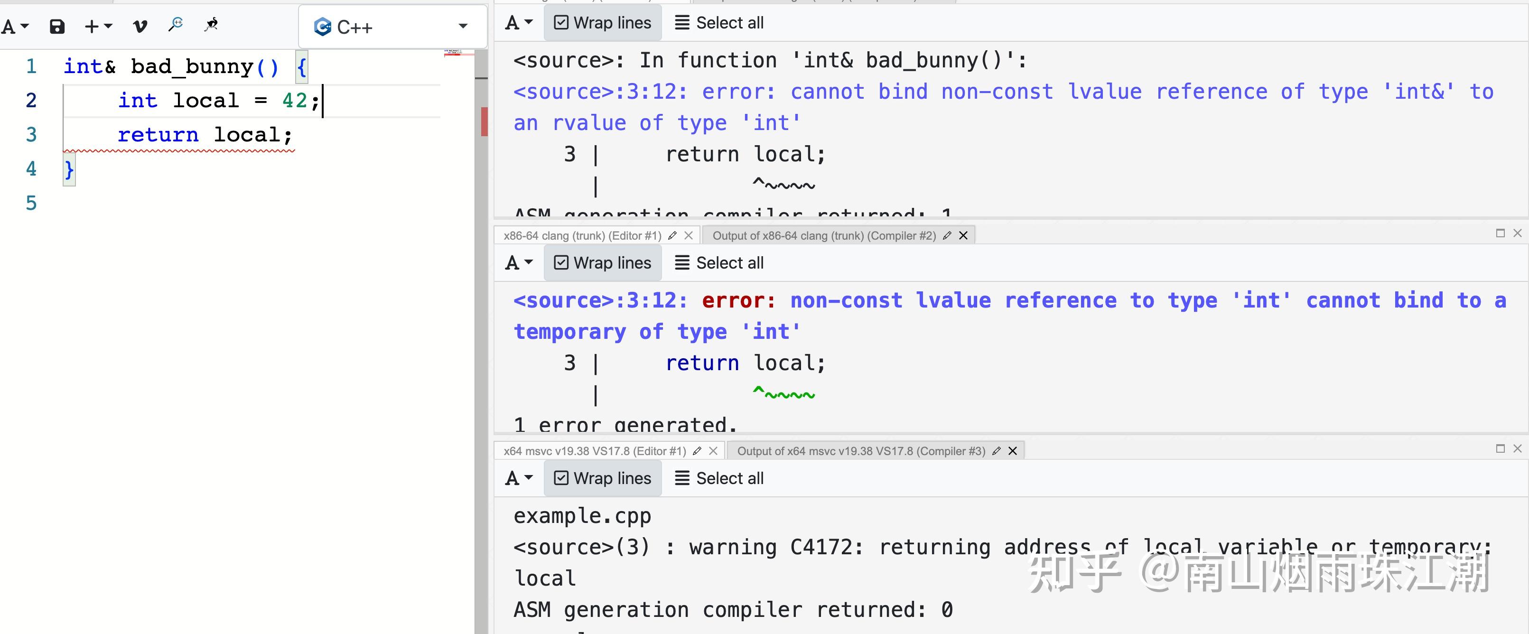Screen dimensions: 1529x634
Task: Click 'return local;' code on line 3
Action: coord(205,135)
